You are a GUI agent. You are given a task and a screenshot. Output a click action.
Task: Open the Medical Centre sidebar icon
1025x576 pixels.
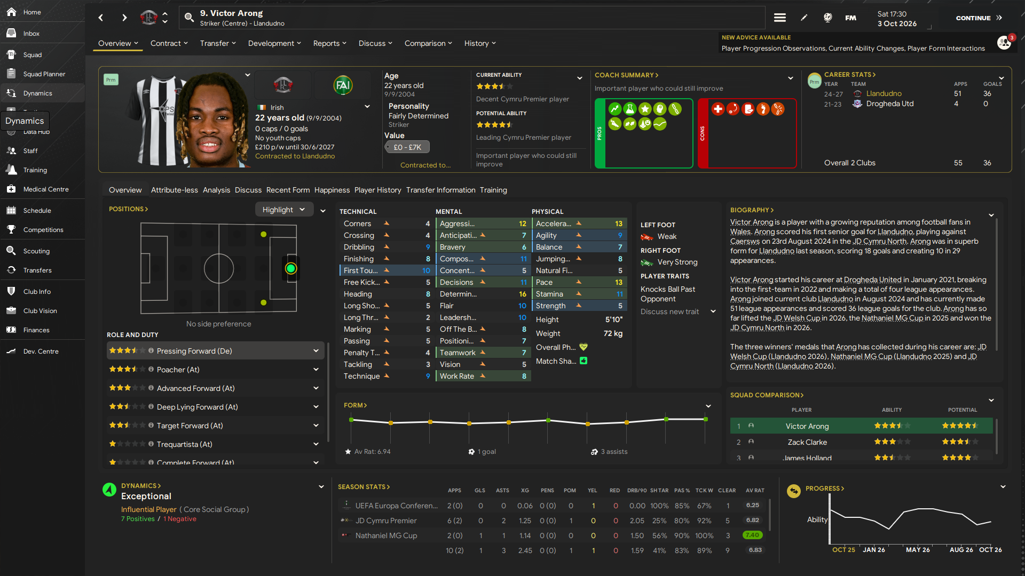11,189
